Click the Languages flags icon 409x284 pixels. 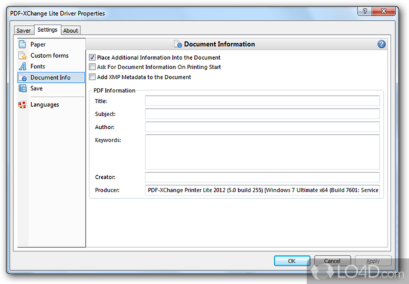[x=22, y=105]
